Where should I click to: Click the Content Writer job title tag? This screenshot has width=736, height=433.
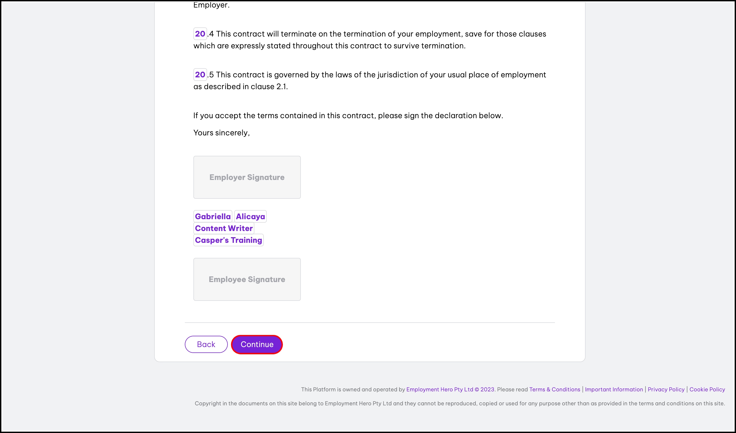coord(224,228)
